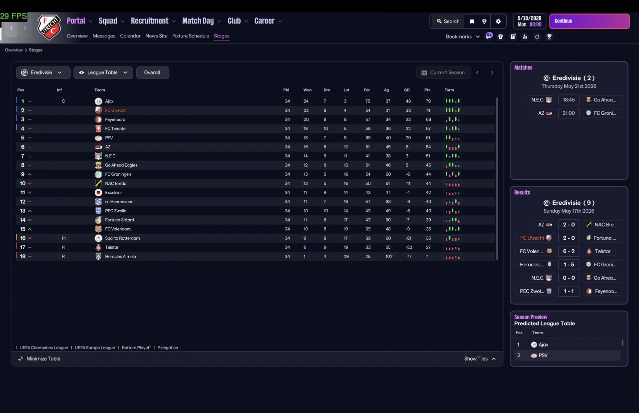The height and width of the screenshot is (413, 639).
Task: Click the Search button
Action: [x=448, y=21]
